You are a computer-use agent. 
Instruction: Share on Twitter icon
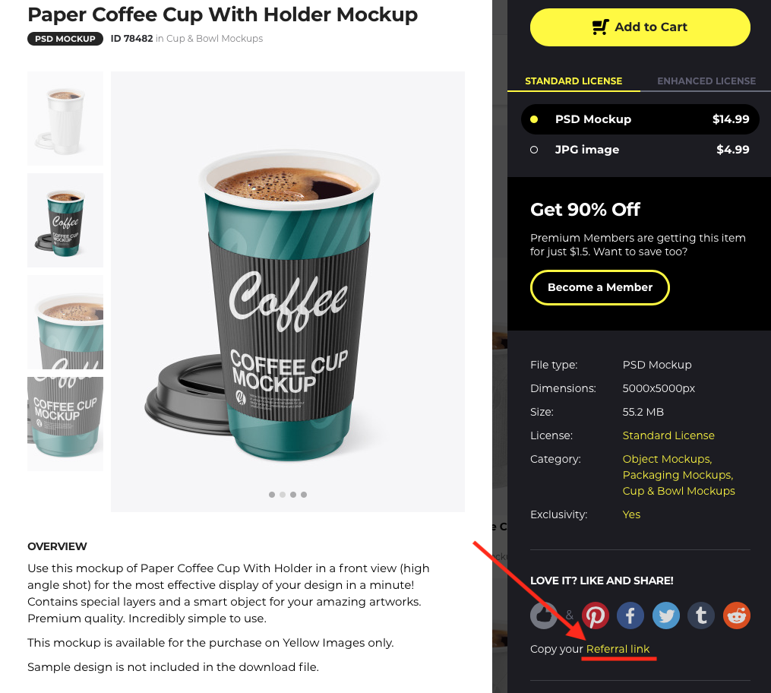click(x=665, y=615)
